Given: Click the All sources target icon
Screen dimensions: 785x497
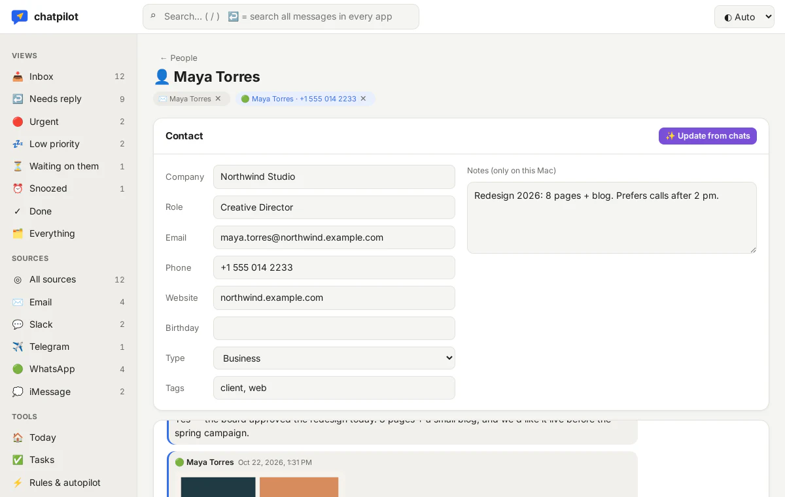Looking at the screenshot, I should [x=18, y=279].
